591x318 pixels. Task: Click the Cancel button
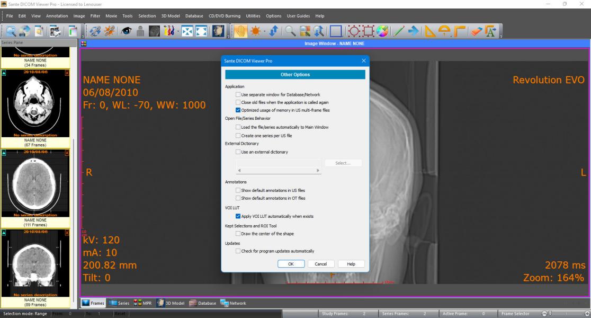click(321, 264)
